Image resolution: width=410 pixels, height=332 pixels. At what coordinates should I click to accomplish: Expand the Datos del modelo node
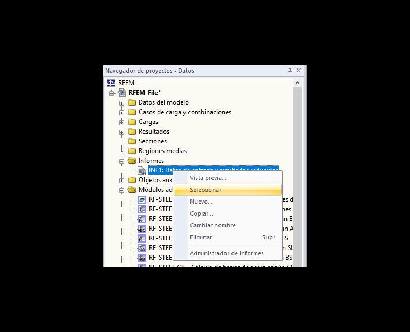121,103
